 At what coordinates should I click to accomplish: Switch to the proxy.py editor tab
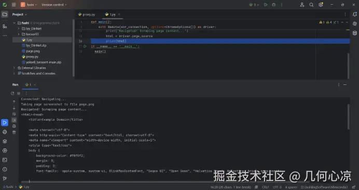pos(87,14)
